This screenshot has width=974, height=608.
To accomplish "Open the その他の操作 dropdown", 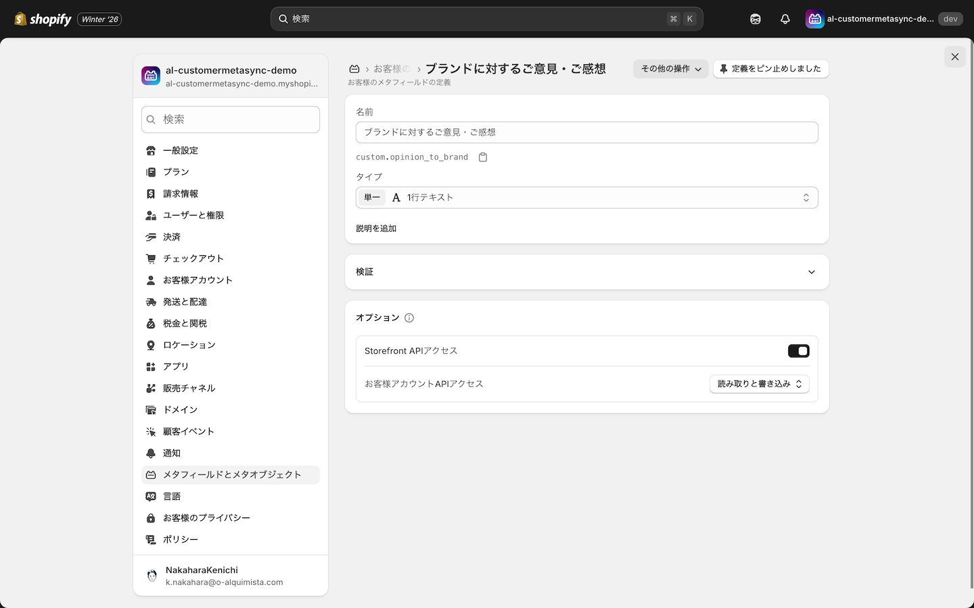I will (x=670, y=69).
